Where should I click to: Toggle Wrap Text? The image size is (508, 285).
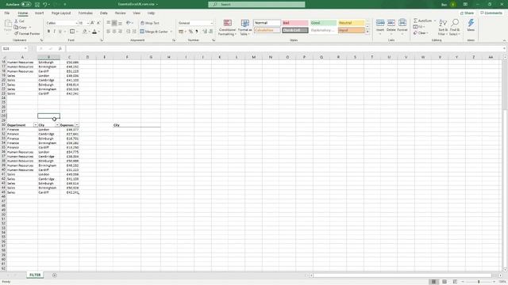[150, 23]
